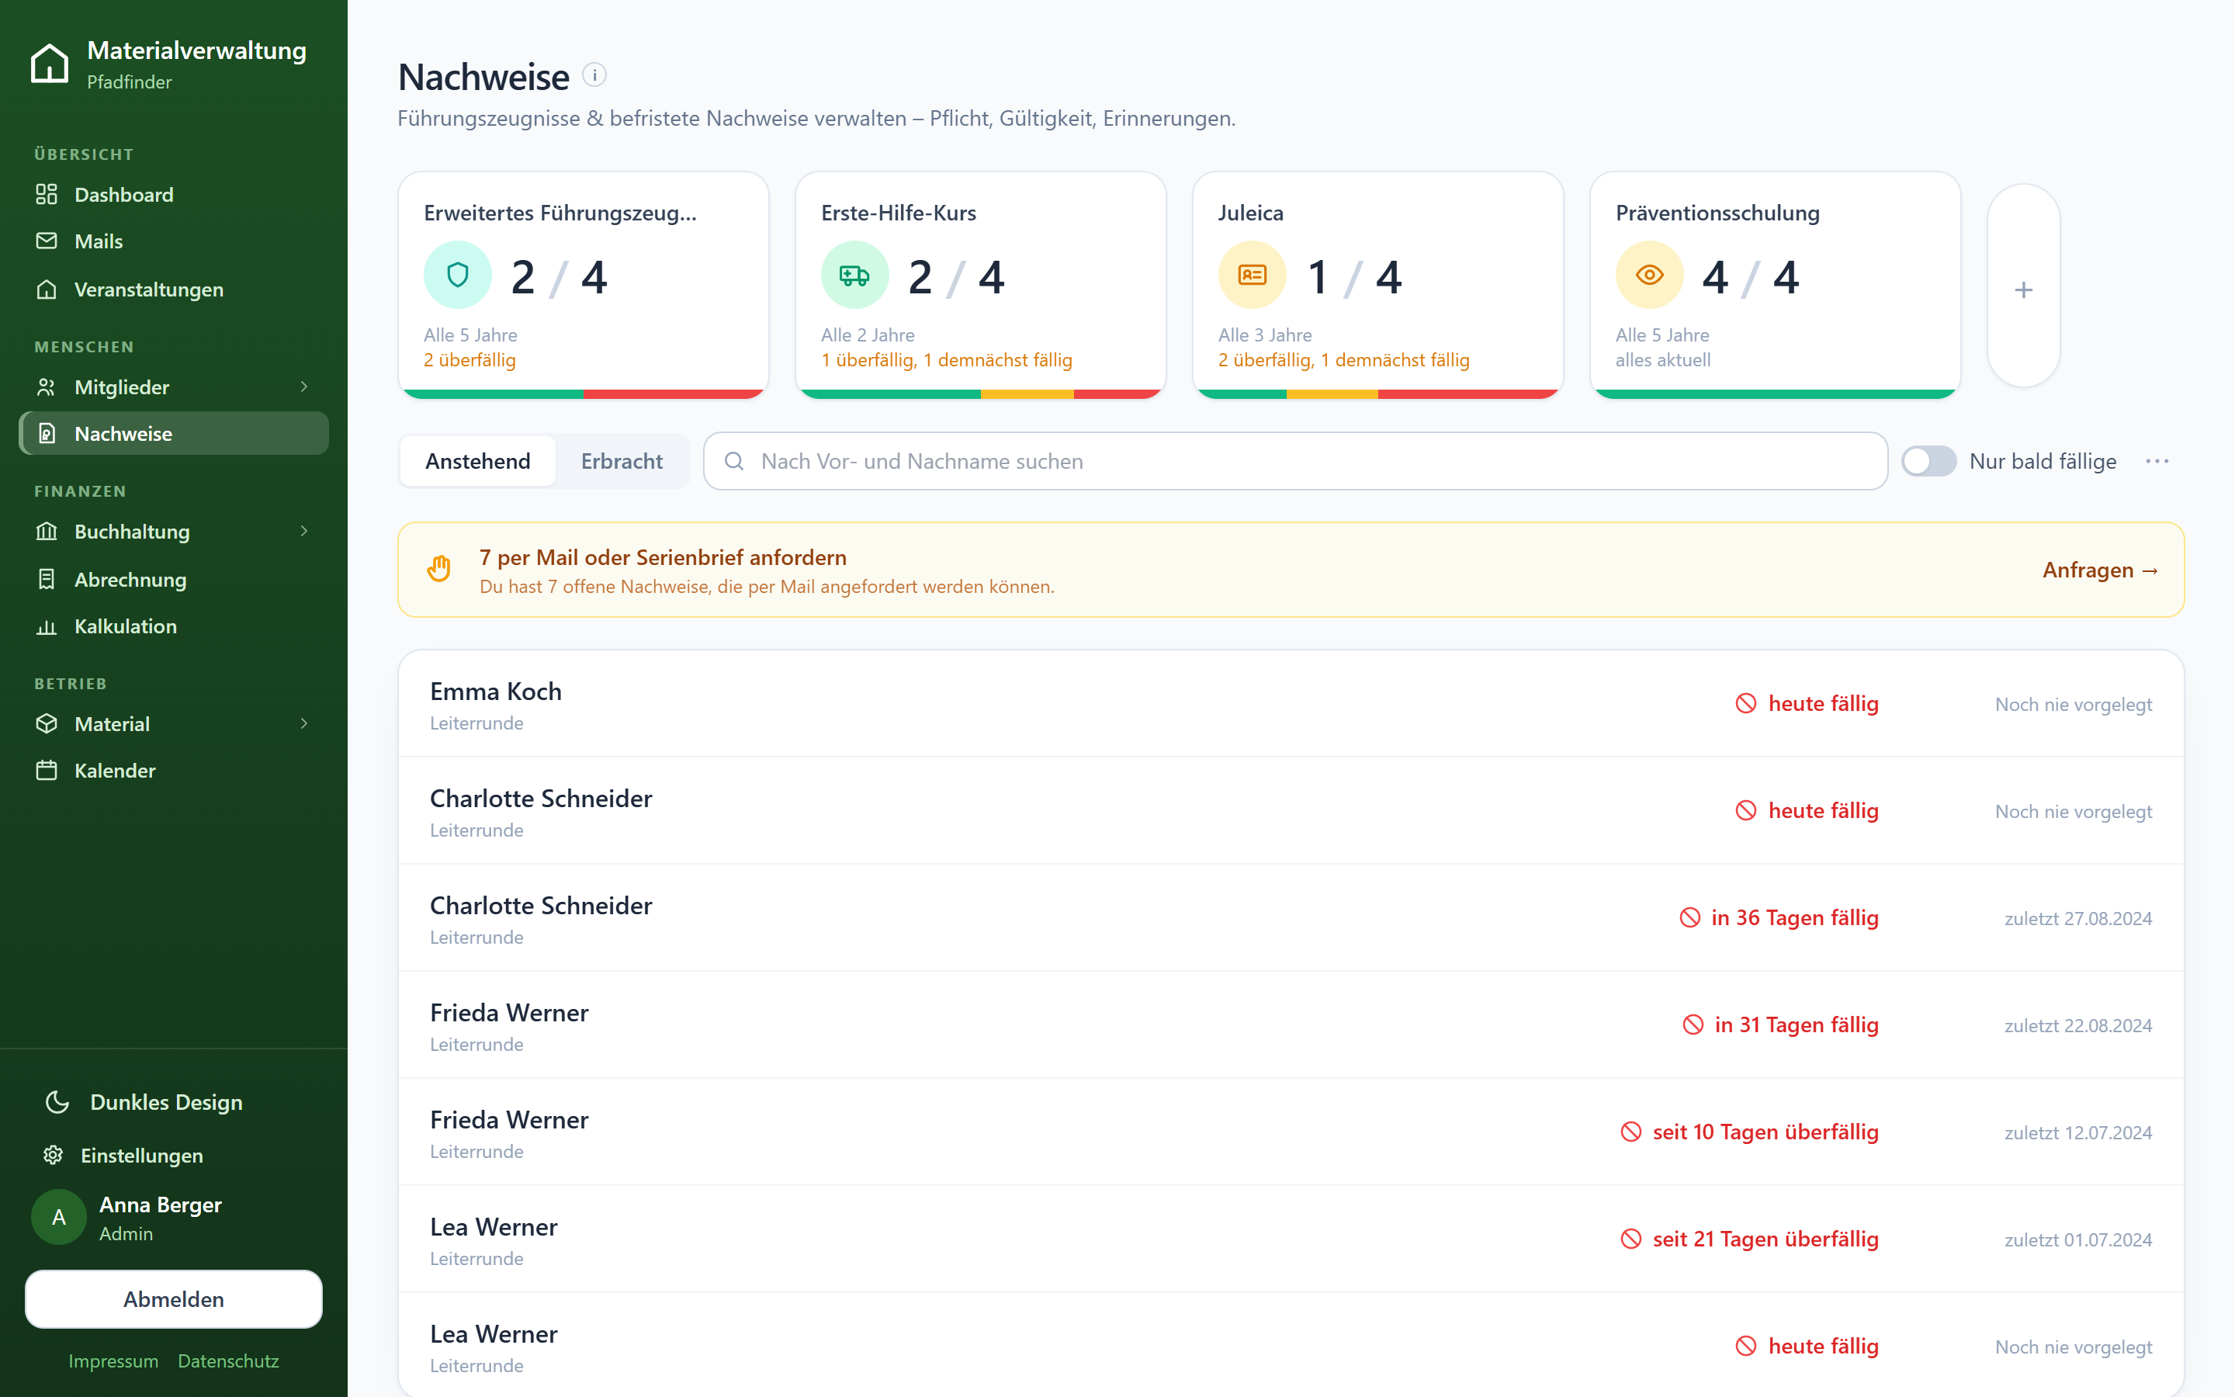This screenshot has height=1397, width=2235.
Task: Expand the Mitglieder submenu chevron
Action: coord(304,387)
